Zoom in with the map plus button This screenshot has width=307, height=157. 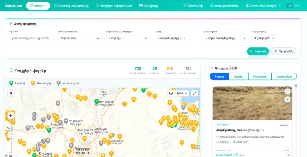pyautogui.click(x=11, y=116)
